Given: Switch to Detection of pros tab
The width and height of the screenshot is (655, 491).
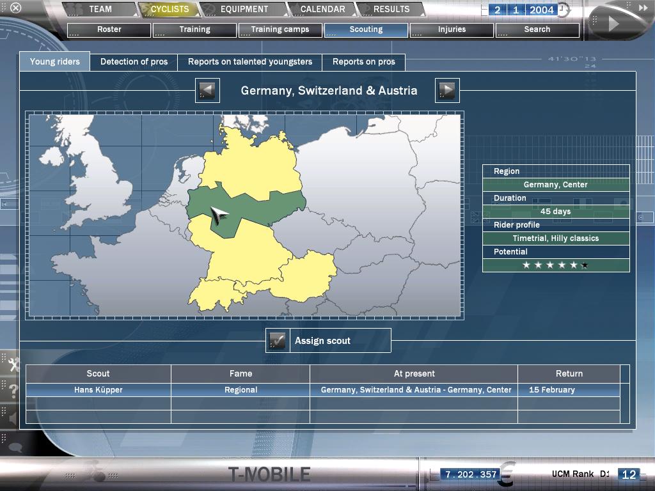Looking at the screenshot, I should point(134,62).
